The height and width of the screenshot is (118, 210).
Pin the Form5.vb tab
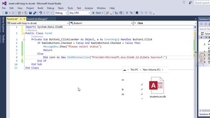[21, 19]
